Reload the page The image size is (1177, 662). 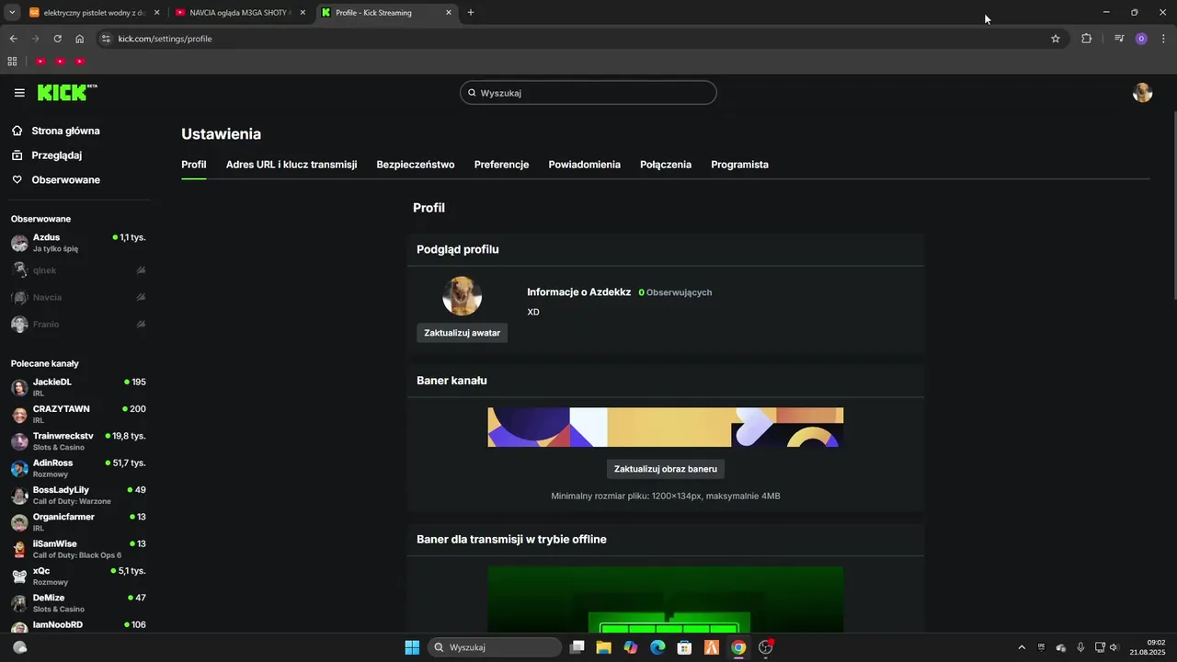57,39
